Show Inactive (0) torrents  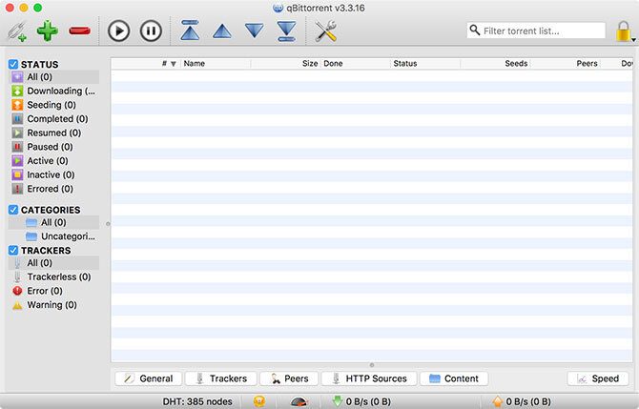53,174
